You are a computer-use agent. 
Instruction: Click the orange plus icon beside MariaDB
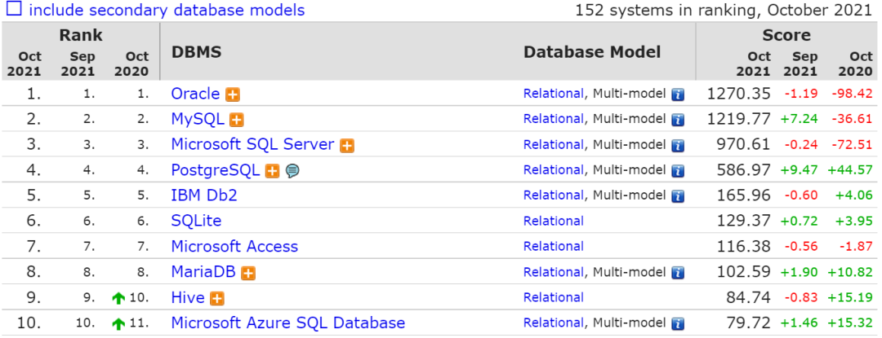248,273
